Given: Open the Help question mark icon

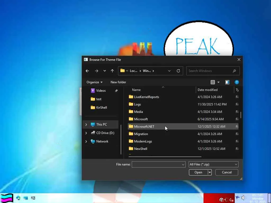Looking at the screenshot, I should click(x=237, y=82).
